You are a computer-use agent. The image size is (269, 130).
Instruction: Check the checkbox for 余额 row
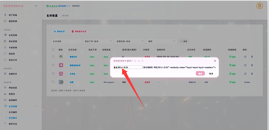(x=53, y=82)
